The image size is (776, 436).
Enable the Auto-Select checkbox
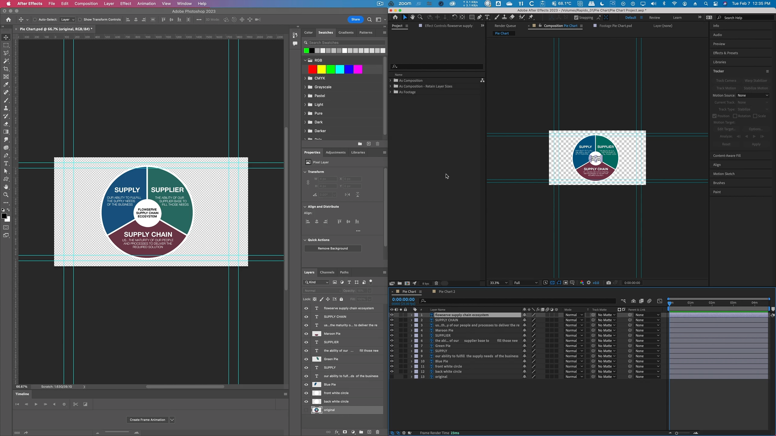(35, 20)
